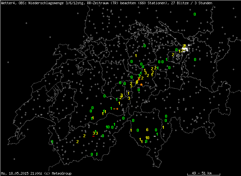The width and height of the screenshot is (241, 176).
Task: Select the green 10 precipitation value
Action: [107, 127]
